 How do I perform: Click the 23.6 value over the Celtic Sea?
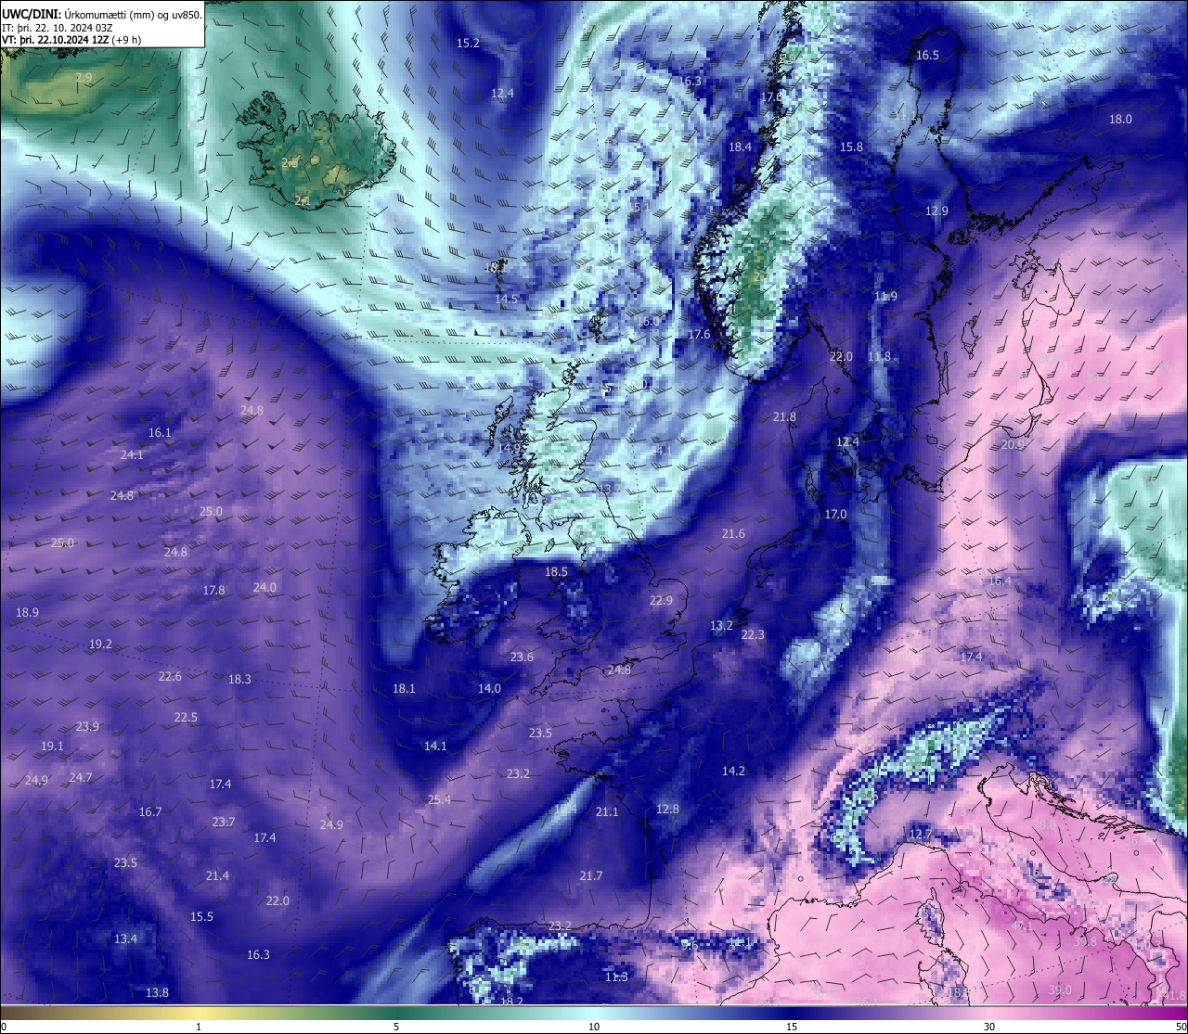point(522,657)
